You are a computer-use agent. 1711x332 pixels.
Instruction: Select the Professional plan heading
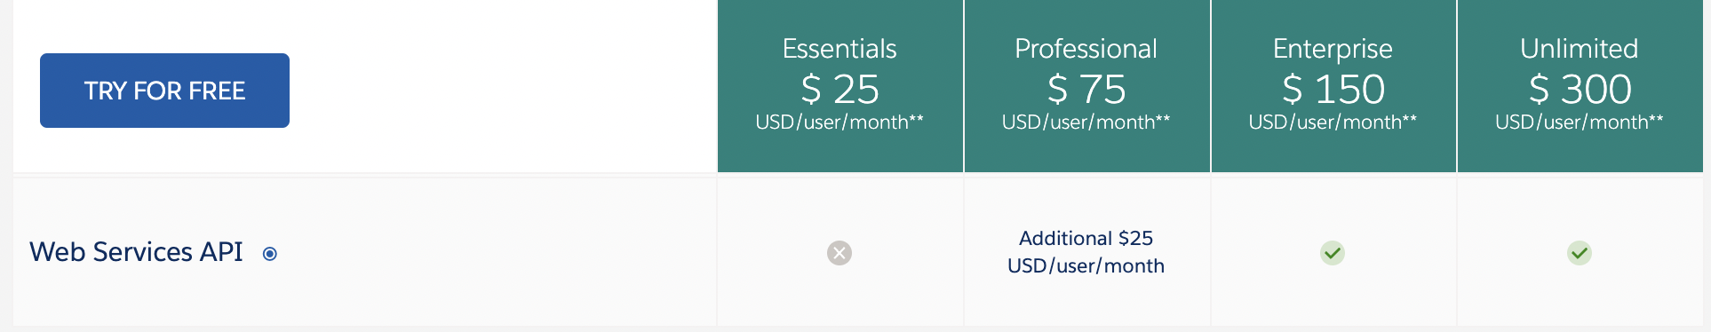1086,48
